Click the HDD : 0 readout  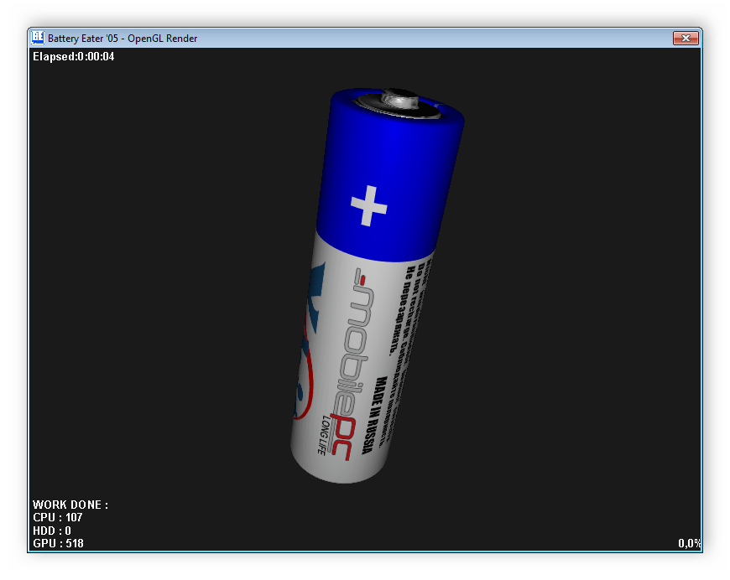52,531
